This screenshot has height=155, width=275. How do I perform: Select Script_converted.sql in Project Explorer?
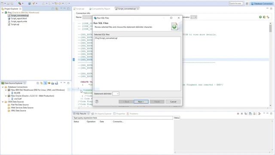(x=20, y=15)
